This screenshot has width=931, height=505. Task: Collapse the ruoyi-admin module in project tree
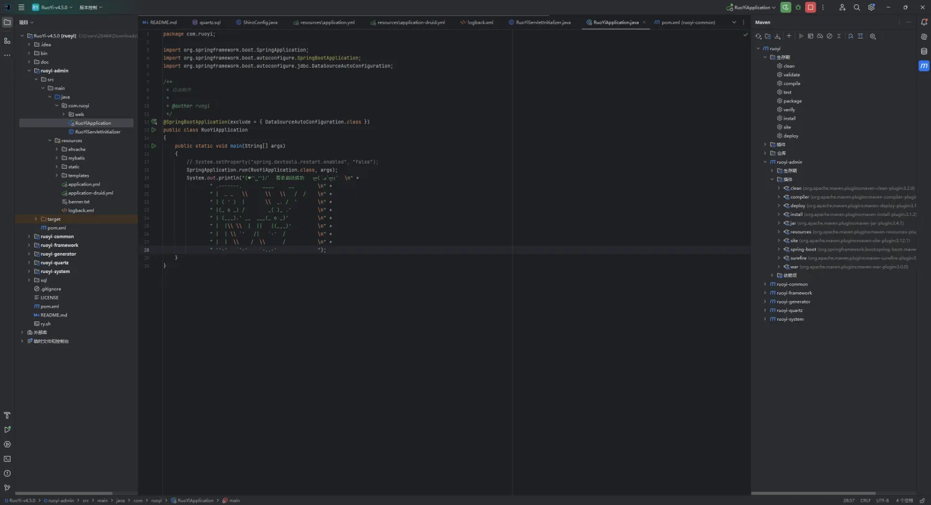29,71
